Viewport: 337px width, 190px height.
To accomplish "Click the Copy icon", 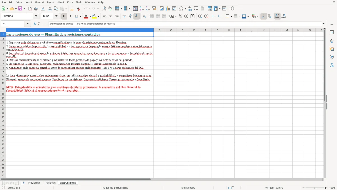I will (x=56, y=9).
